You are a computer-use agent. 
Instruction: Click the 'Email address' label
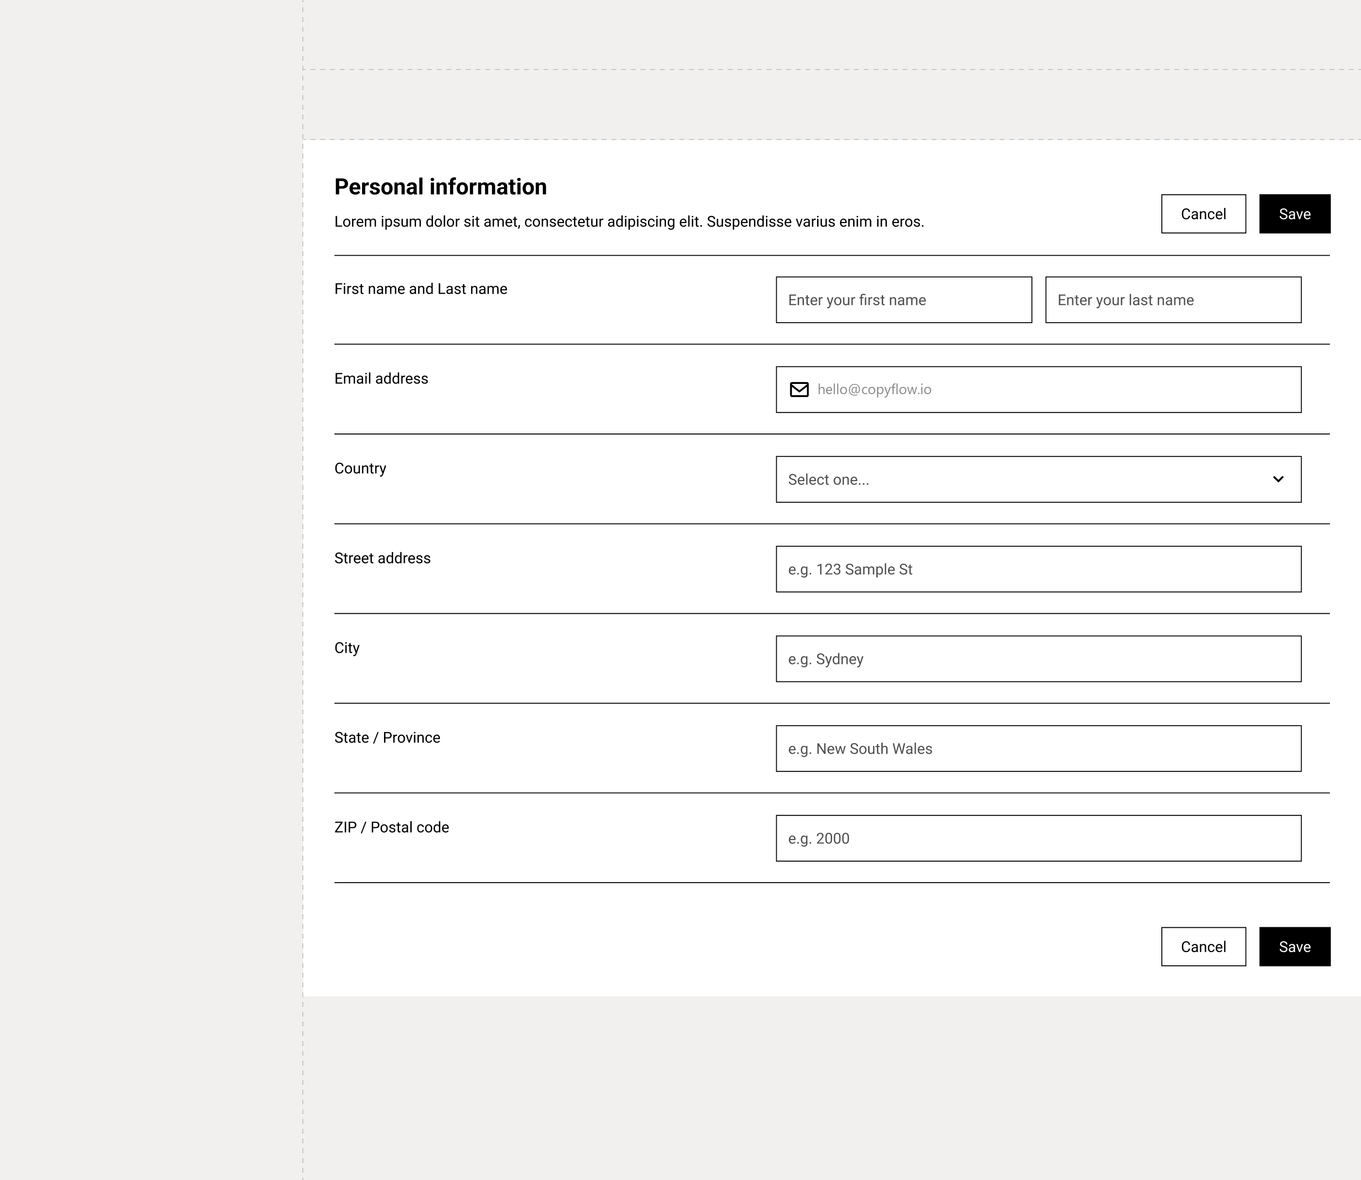pyautogui.click(x=381, y=379)
